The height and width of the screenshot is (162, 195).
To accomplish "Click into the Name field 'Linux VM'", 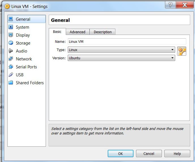I will point(127,41).
